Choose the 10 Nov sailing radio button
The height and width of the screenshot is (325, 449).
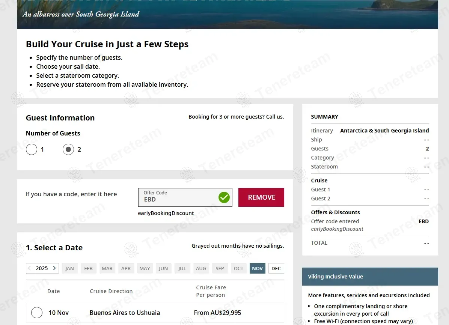(37, 313)
